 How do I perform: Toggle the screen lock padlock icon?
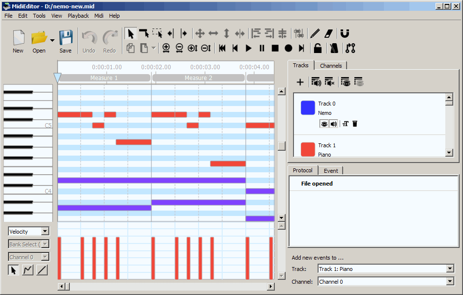click(318, 48)
